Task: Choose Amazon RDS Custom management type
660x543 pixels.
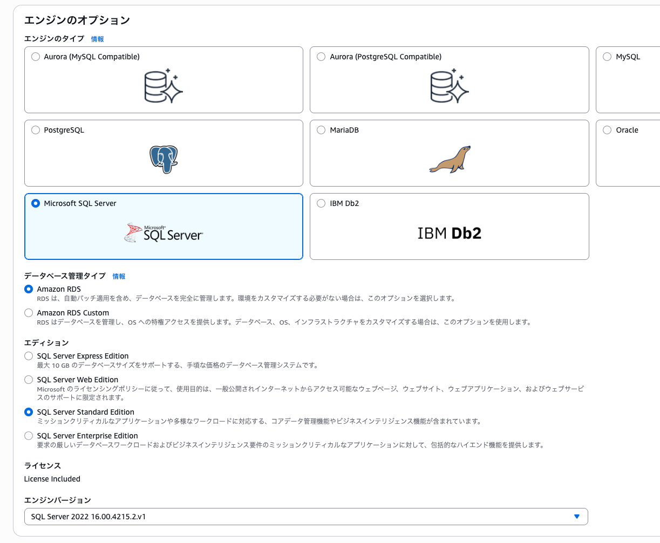Action: click(29, 313)
